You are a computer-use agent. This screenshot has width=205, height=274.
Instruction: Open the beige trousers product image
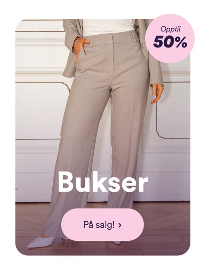103,137
